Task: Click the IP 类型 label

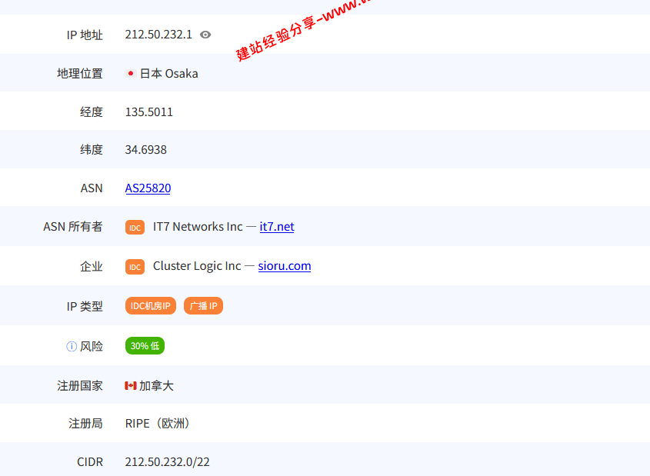Action: pos(85,306)
